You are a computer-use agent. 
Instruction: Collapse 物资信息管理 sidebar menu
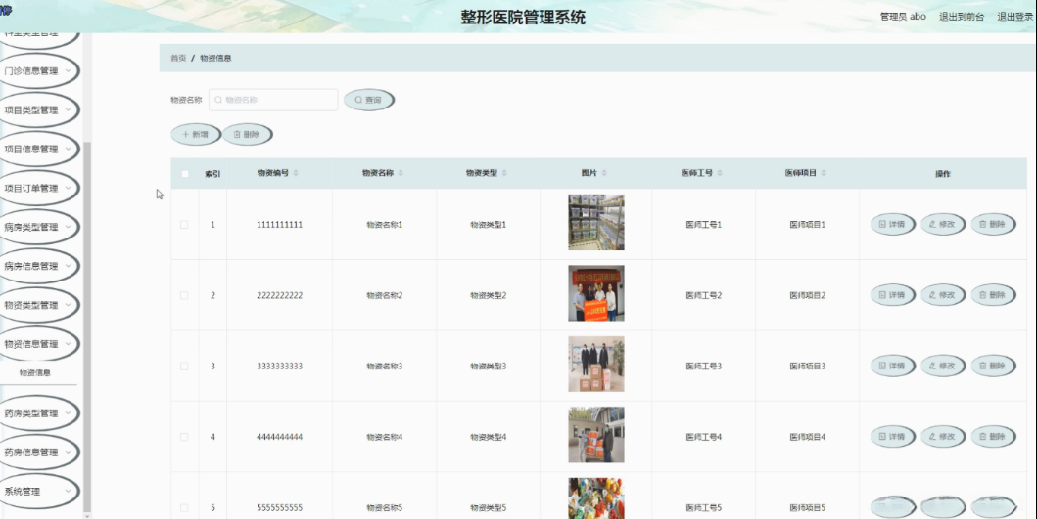(x=38, y=344)
